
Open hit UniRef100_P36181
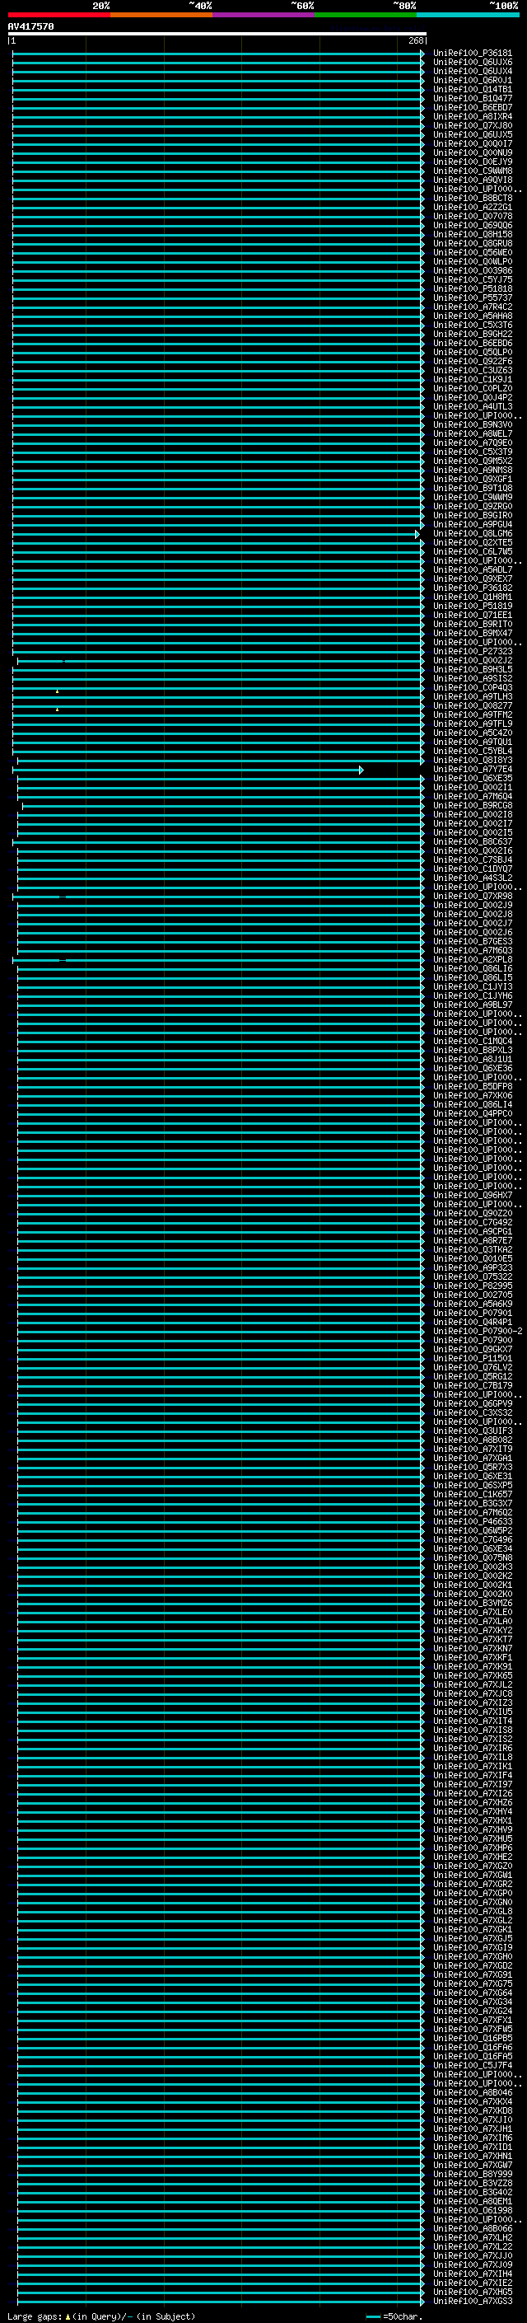coord(473,54)
